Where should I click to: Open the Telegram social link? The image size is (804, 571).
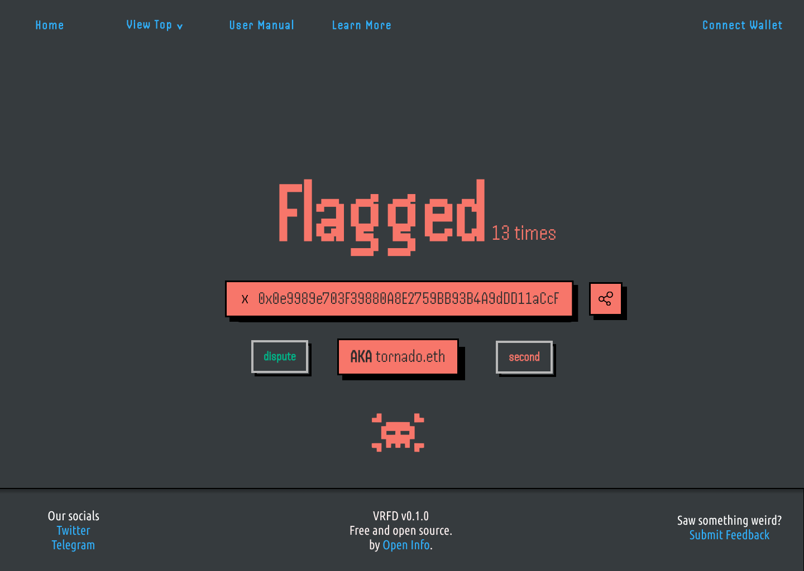73,545
